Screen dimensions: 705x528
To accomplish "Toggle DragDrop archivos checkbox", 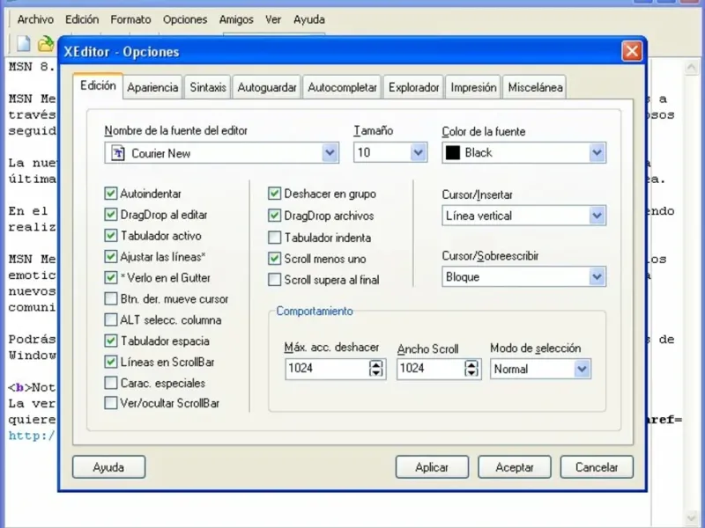I will 274,216.
